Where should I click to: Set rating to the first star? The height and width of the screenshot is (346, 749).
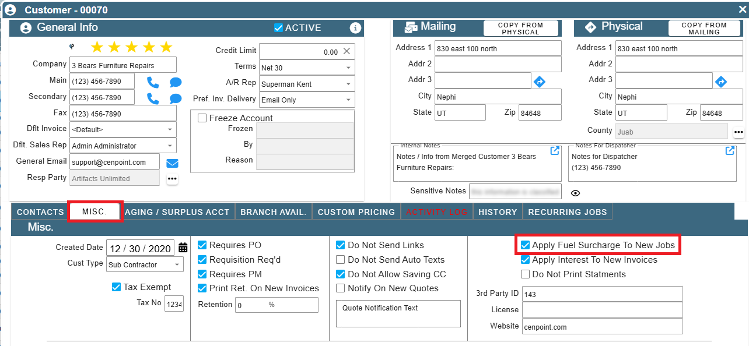(x=97, y=47)
